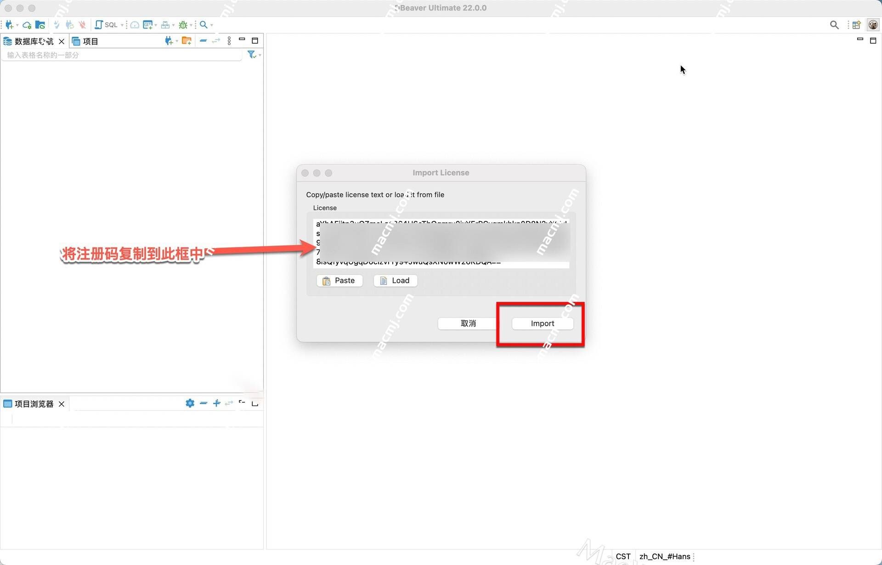
Task: Click the Reconnect plug icon in toolbar
Action: (x=70, y=25)
